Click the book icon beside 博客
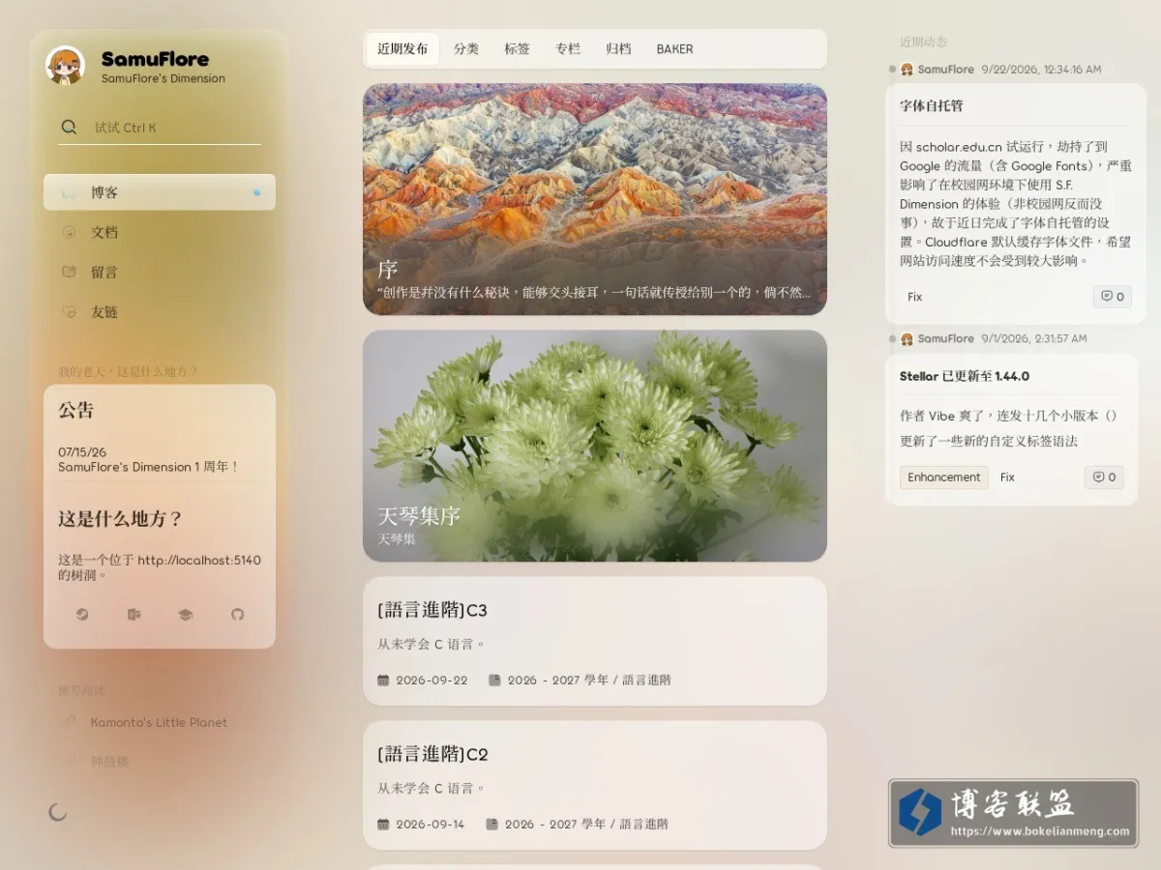 click(x=69, y=192)
